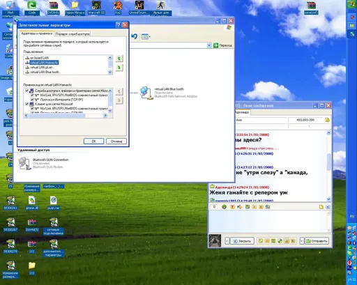The width and height of the screenshot is (357, 285).
Task: Move selected connection up with green arrow
Action: click(119, 59)
